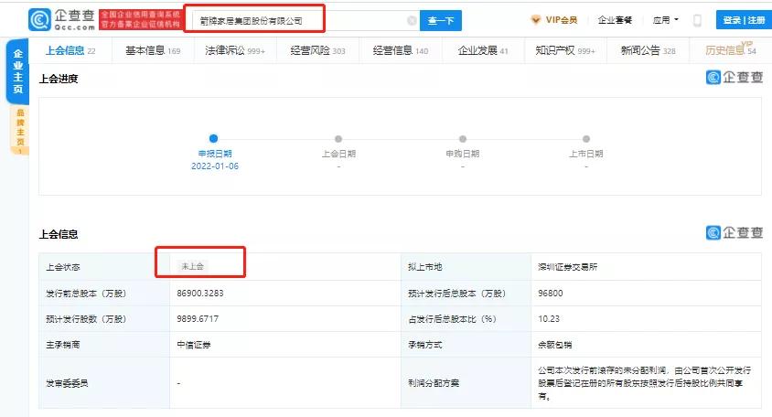This screenshot has width=772, height=417.
Task: Click the value 9899.6717
Action: click(x=198, y=318)
